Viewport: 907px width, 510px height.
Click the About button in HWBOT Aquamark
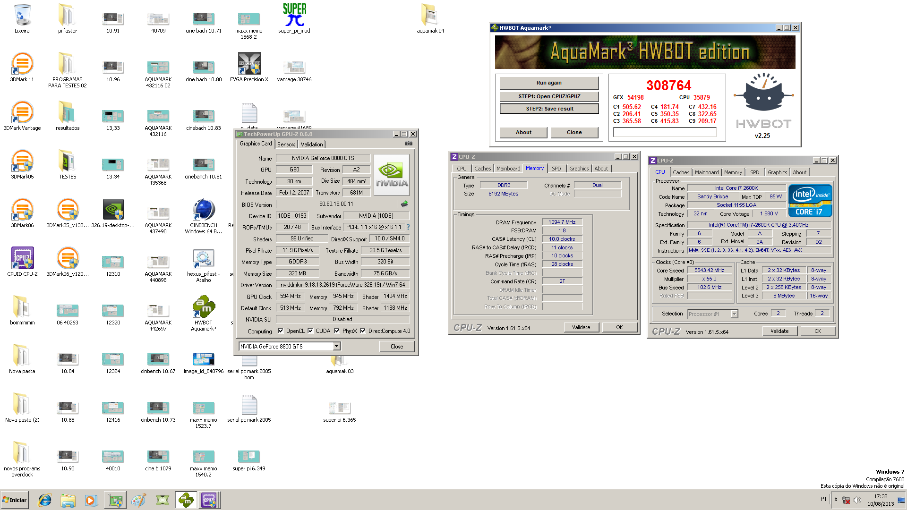pos(523,132)
